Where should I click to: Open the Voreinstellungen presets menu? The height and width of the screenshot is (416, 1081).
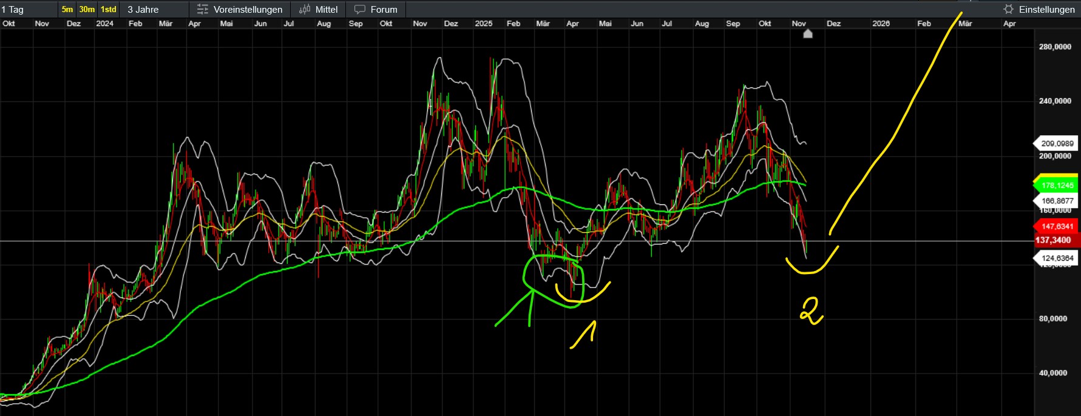(x=248, y=10)
